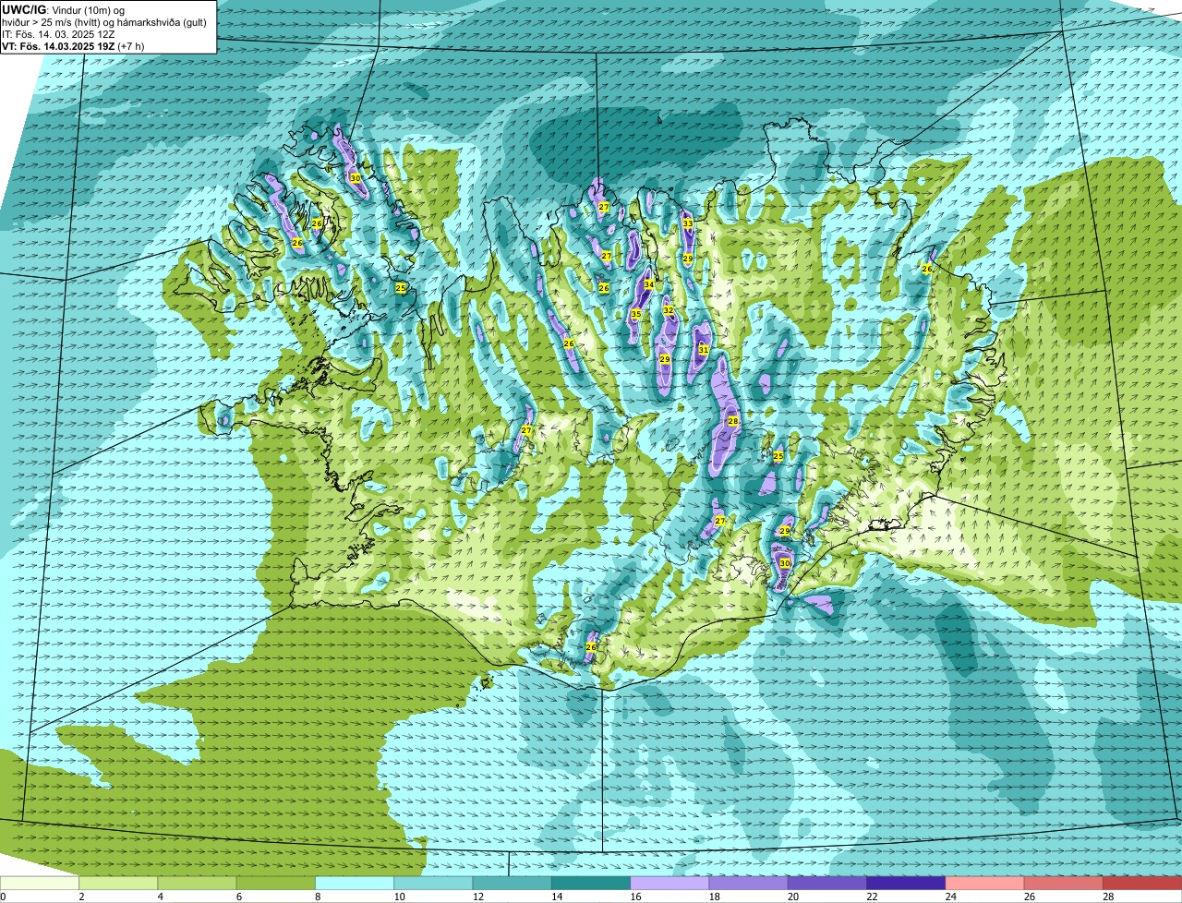Image resolution: width=1182 pixels, height=903 pixels.
Task: Click the 6–8 m/s olive green legend swatch
Action: (x=276, y=883)
